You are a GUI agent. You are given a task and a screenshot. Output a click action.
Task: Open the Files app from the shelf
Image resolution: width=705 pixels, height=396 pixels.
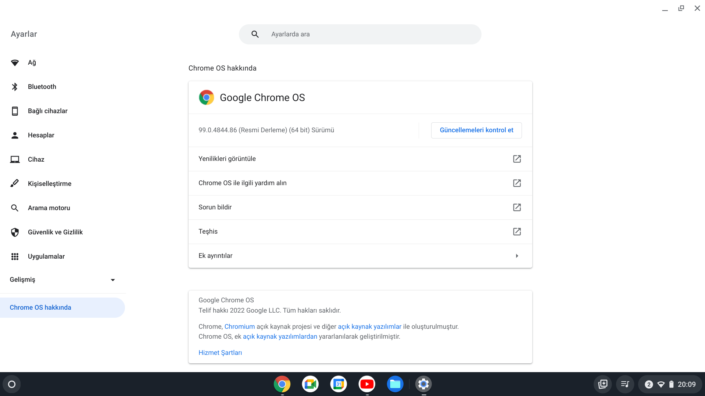point(395,384)
